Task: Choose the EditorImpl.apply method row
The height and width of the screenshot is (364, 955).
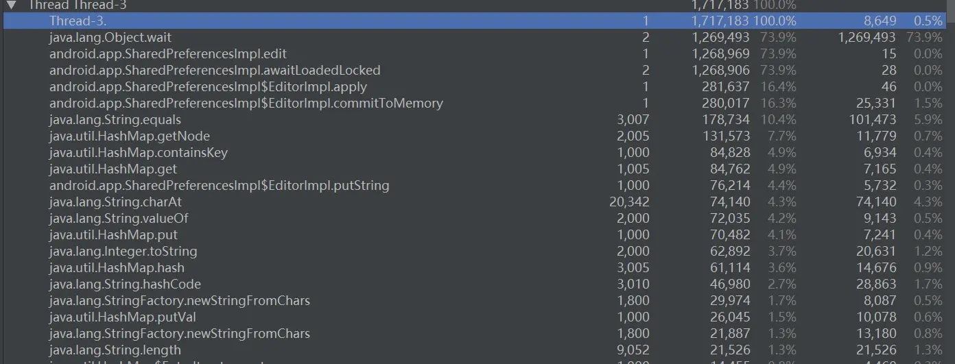Action: pyautogui.click(x=478, y=86)
